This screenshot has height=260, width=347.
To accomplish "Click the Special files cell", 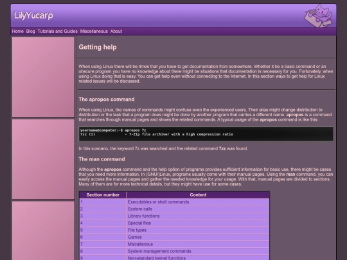I will pos(198,223).
